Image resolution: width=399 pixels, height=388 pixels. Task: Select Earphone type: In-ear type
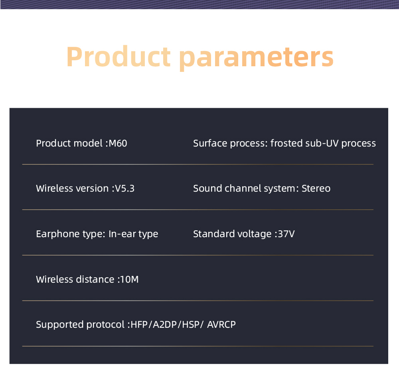97,234
